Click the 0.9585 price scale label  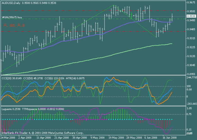(191, 12)
